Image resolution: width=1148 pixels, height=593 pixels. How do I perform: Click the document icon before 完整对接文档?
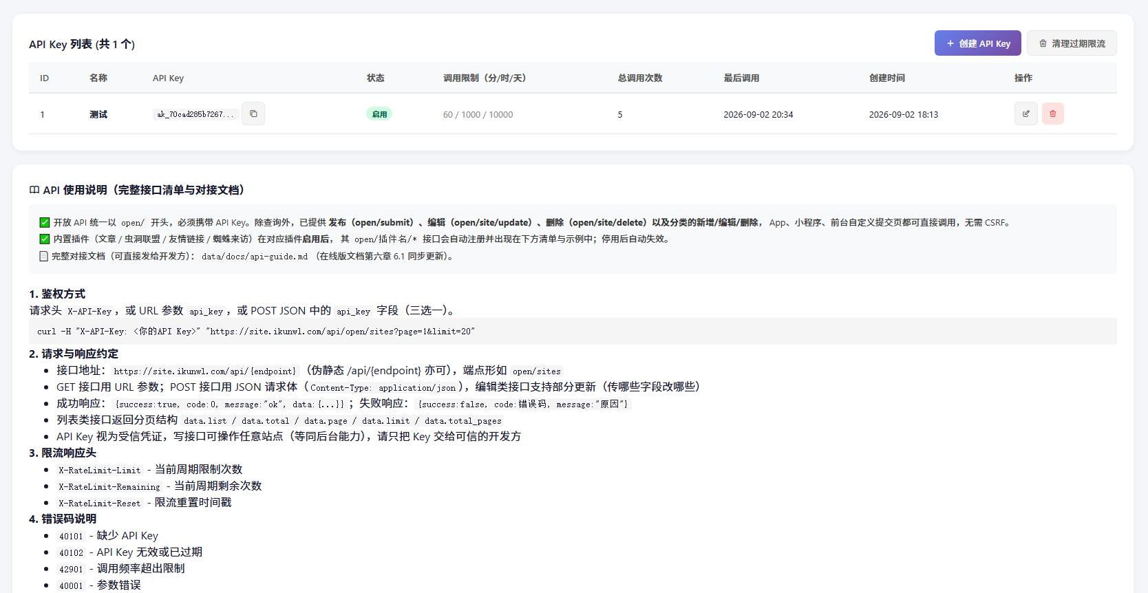(44, 256)
